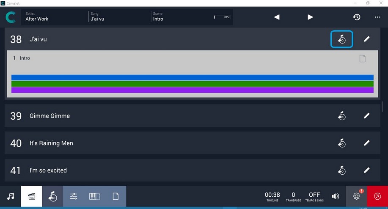Click the settings gear with alert badge
Image resolution: width=388 pixels, height=209 pixels.
[356, 196]
